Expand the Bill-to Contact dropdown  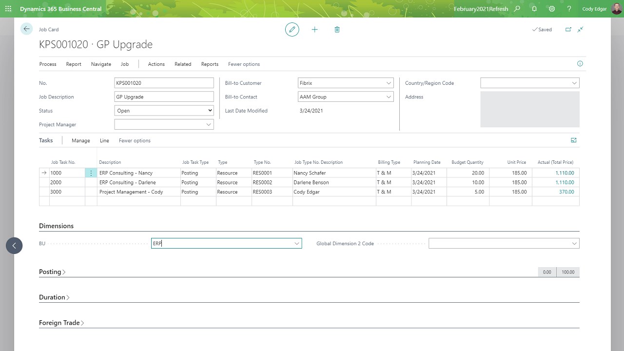click(389, 97)
